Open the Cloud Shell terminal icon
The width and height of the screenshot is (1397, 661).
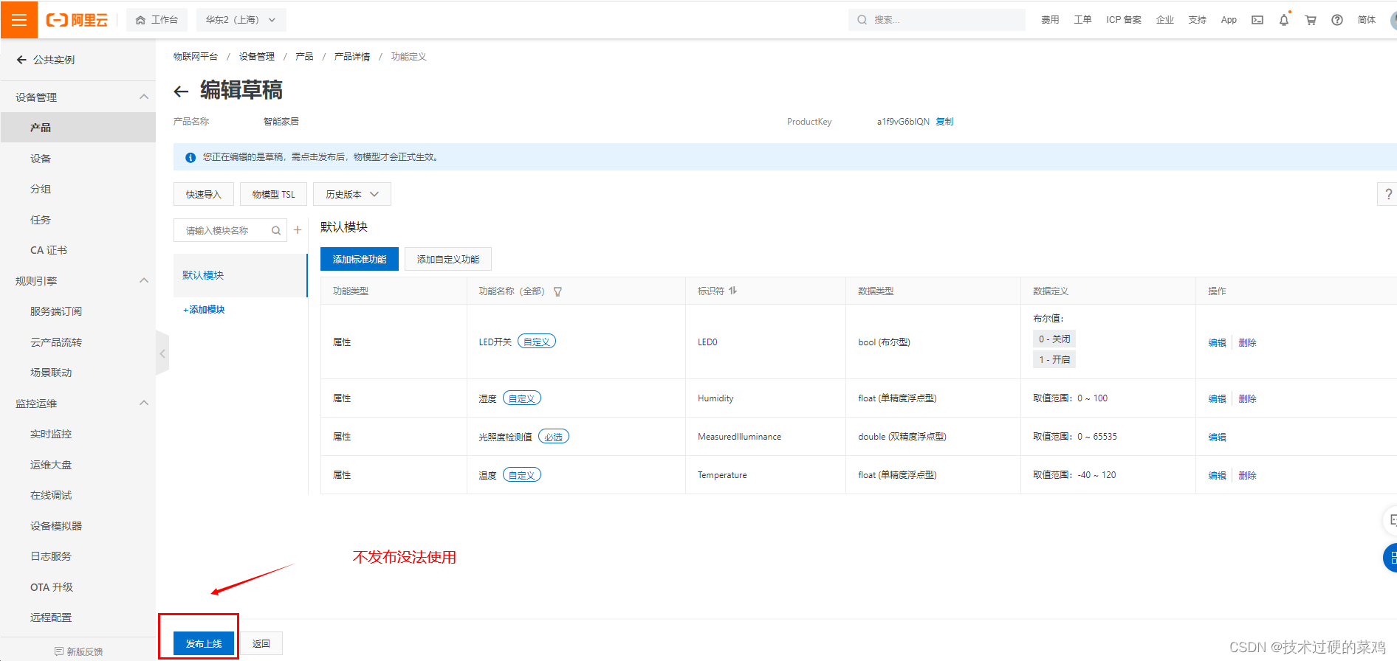pyautogui.click(x=1257, y=20)
